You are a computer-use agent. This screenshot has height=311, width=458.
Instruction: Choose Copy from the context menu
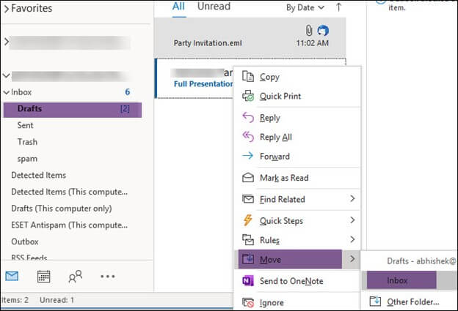[x=297, y=77]
